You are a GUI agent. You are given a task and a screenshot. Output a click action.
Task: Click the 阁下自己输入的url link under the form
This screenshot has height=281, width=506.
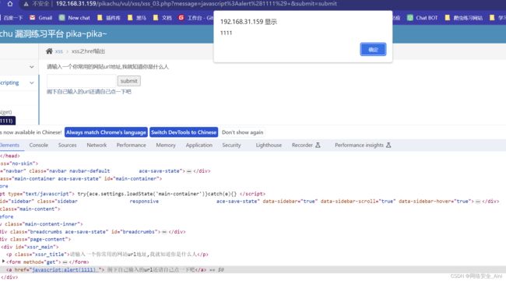(89, 92)
